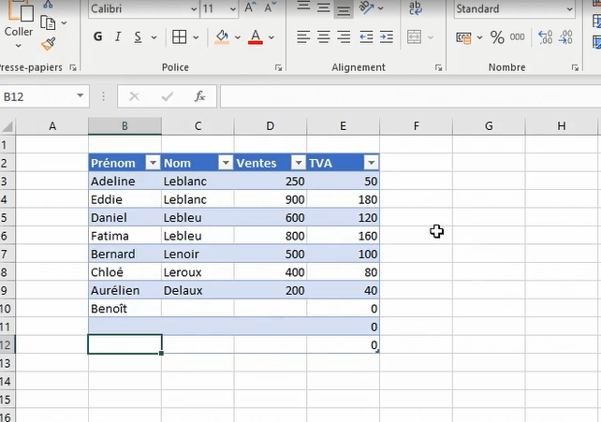This screenshot has width=601, height=422.
Task: Apply fill color bucket
Action: coord(222,36)
